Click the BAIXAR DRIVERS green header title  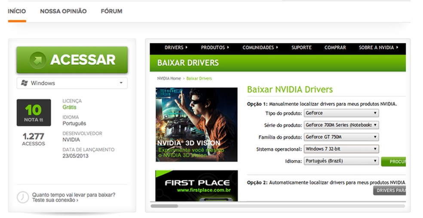coord(188,63)
